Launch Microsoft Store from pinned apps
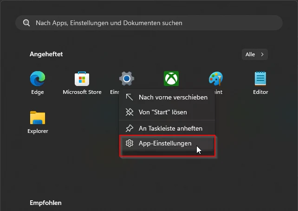Image resolution: width=298 pixels, height=211 pixels. point(82,79)
